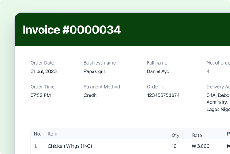
Task: Click the rate value ₦ 3,000
Action: (201, 146)
